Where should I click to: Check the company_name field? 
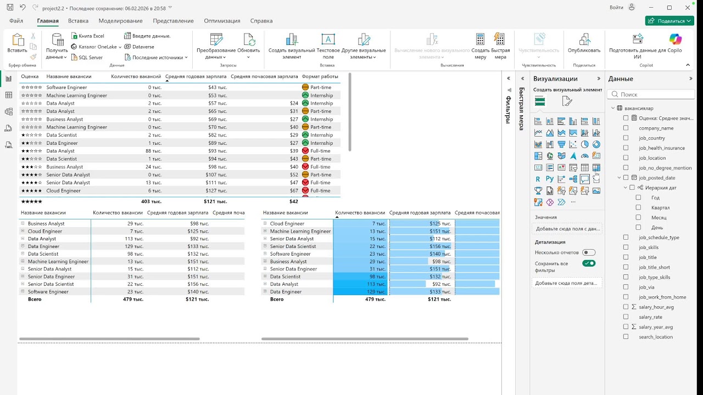coord(626,128)
